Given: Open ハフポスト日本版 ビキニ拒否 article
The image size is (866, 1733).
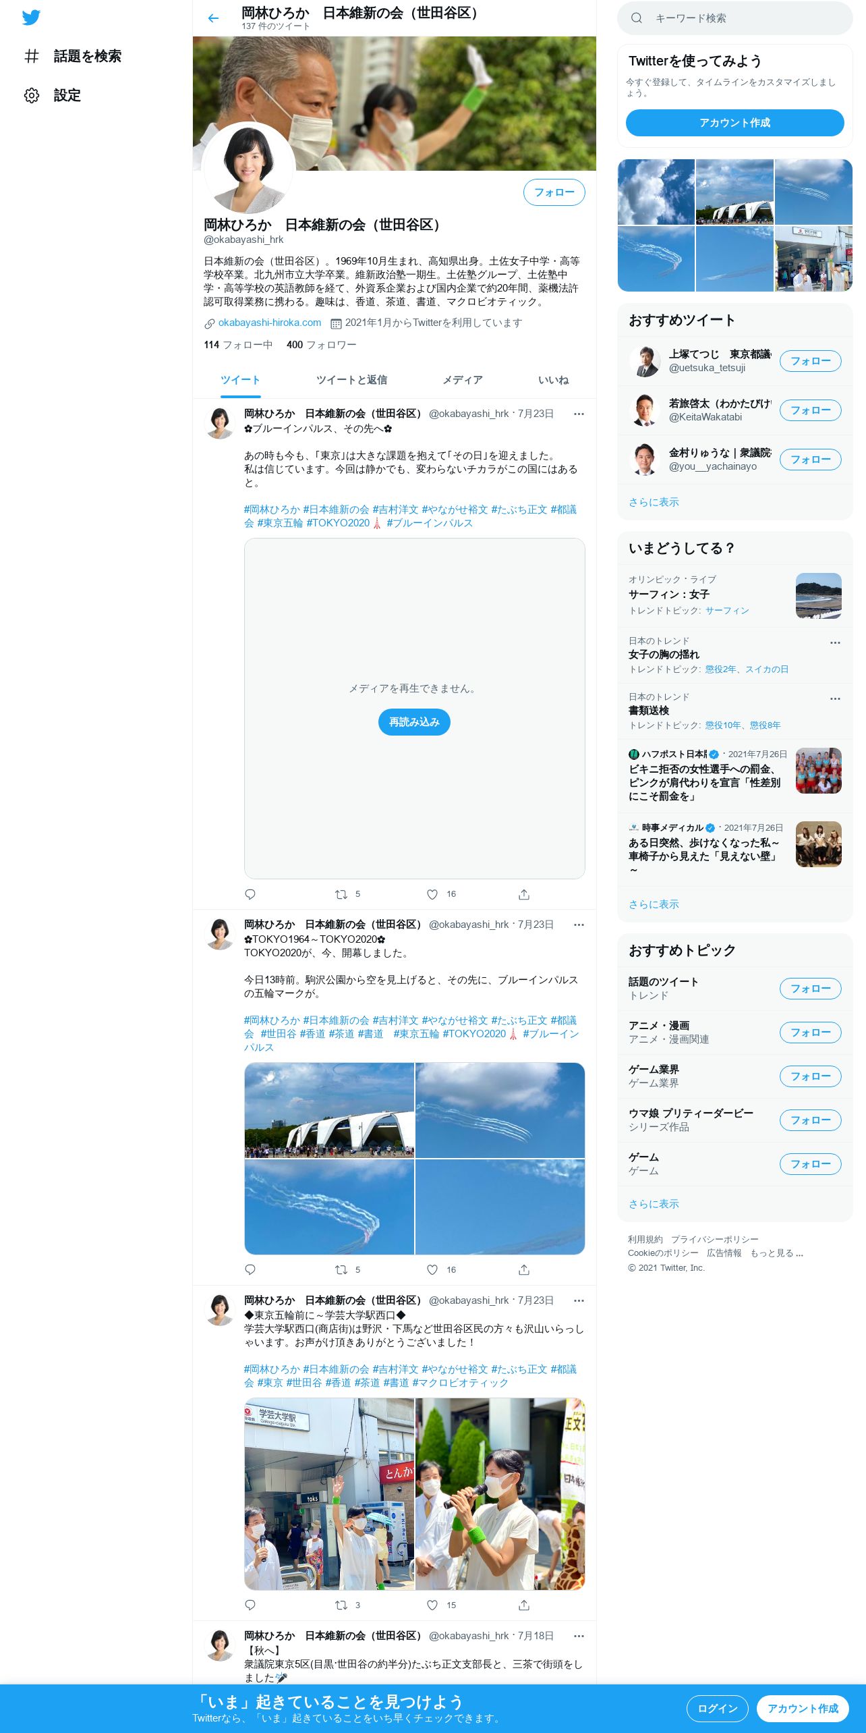Looking at the screenshot, I should click(734, 775).
